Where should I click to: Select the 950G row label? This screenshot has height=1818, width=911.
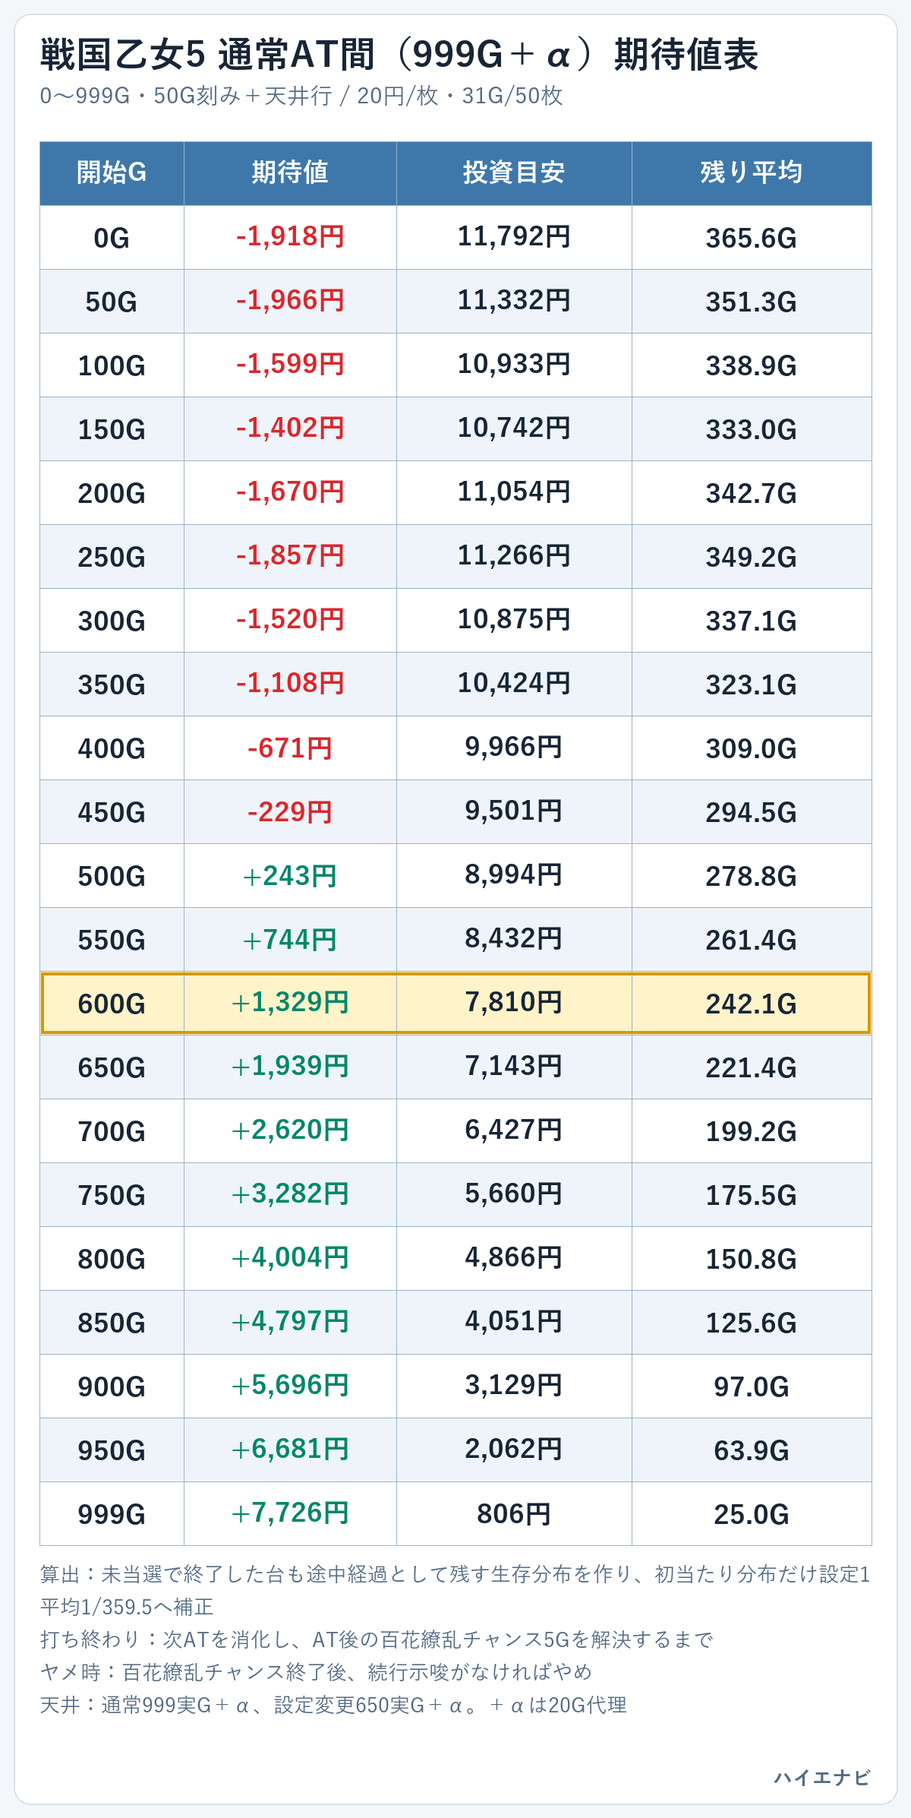[112, 1450]
